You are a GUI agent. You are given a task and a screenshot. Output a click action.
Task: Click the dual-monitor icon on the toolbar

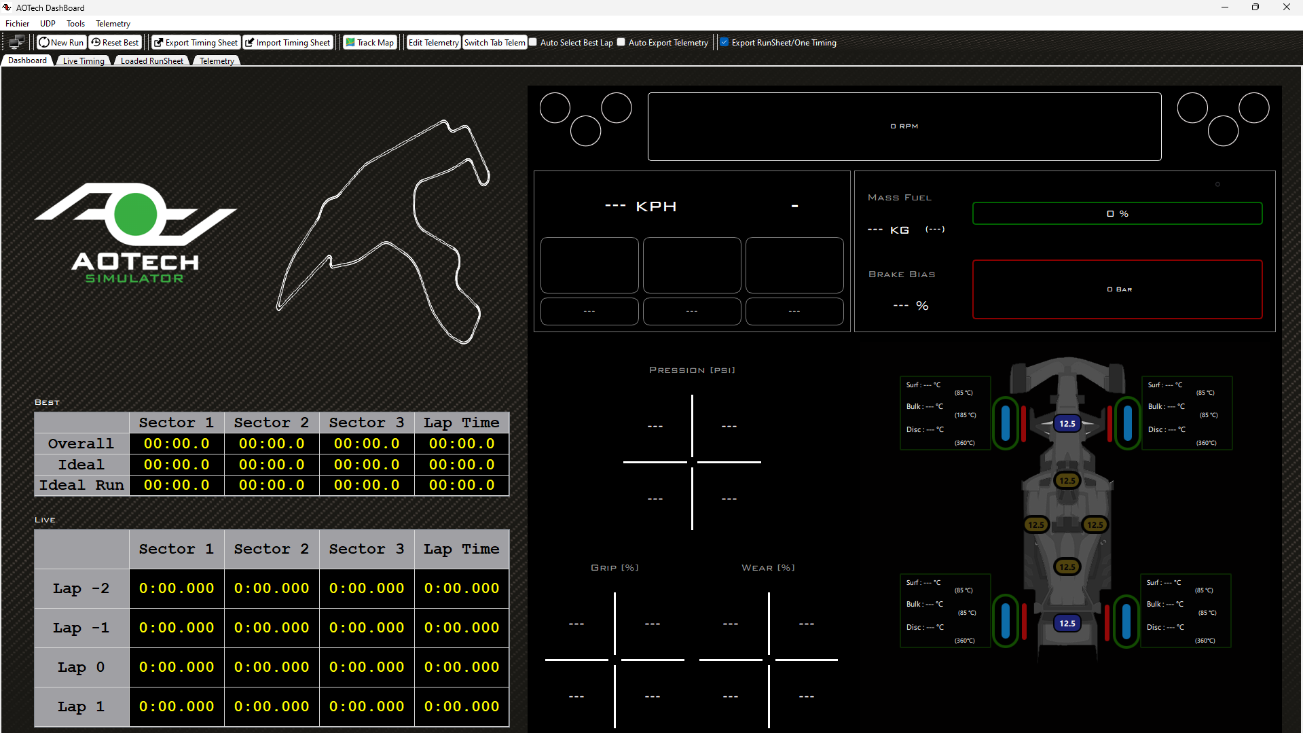[x=16, y=41]
